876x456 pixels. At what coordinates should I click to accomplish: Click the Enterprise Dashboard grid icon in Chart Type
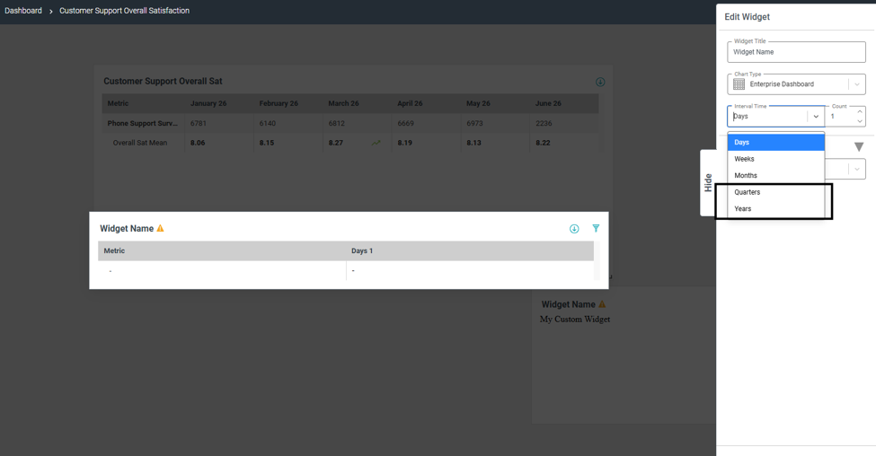point(739,84)
